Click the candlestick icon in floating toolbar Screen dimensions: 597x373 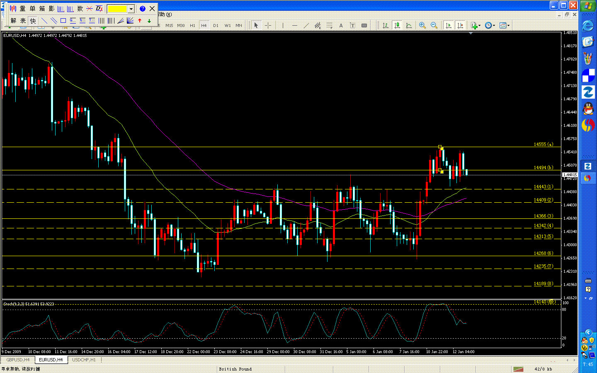pos(13,8)
